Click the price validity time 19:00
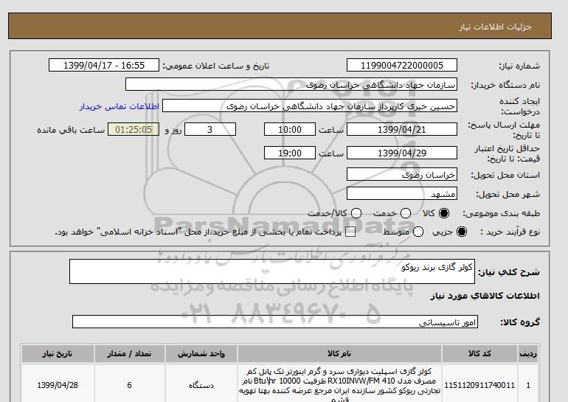This screenshot has width=568, height=402. pyautogui.click(x=290, y=153)
